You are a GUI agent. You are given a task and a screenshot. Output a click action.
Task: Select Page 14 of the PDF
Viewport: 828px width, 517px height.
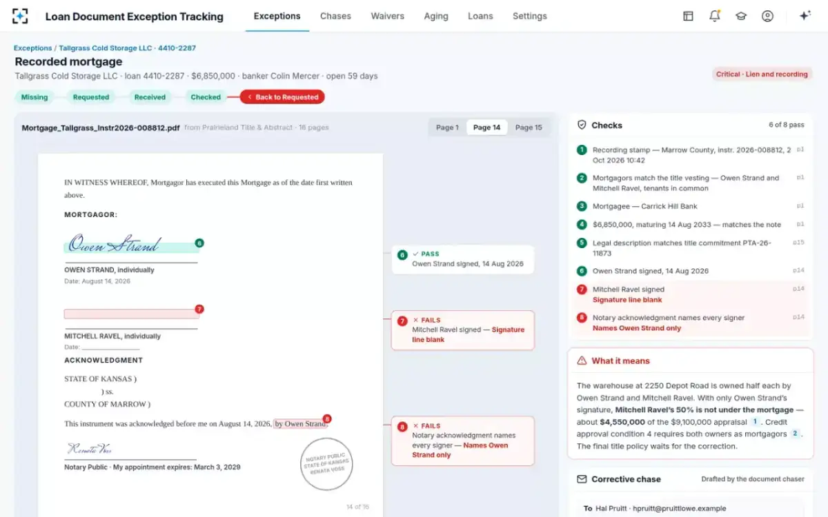point(486,128)
